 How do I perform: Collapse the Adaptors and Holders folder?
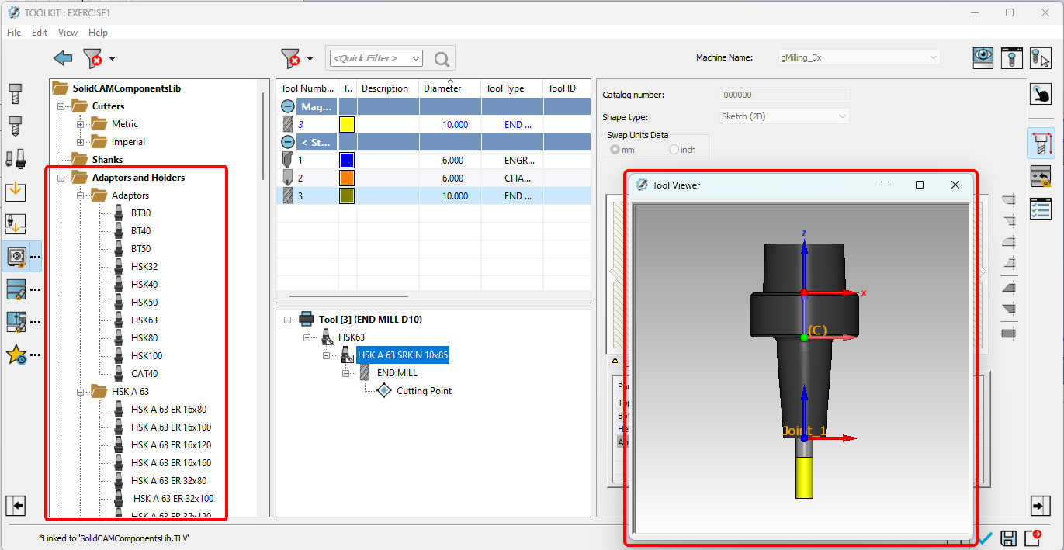pos(63,178)
